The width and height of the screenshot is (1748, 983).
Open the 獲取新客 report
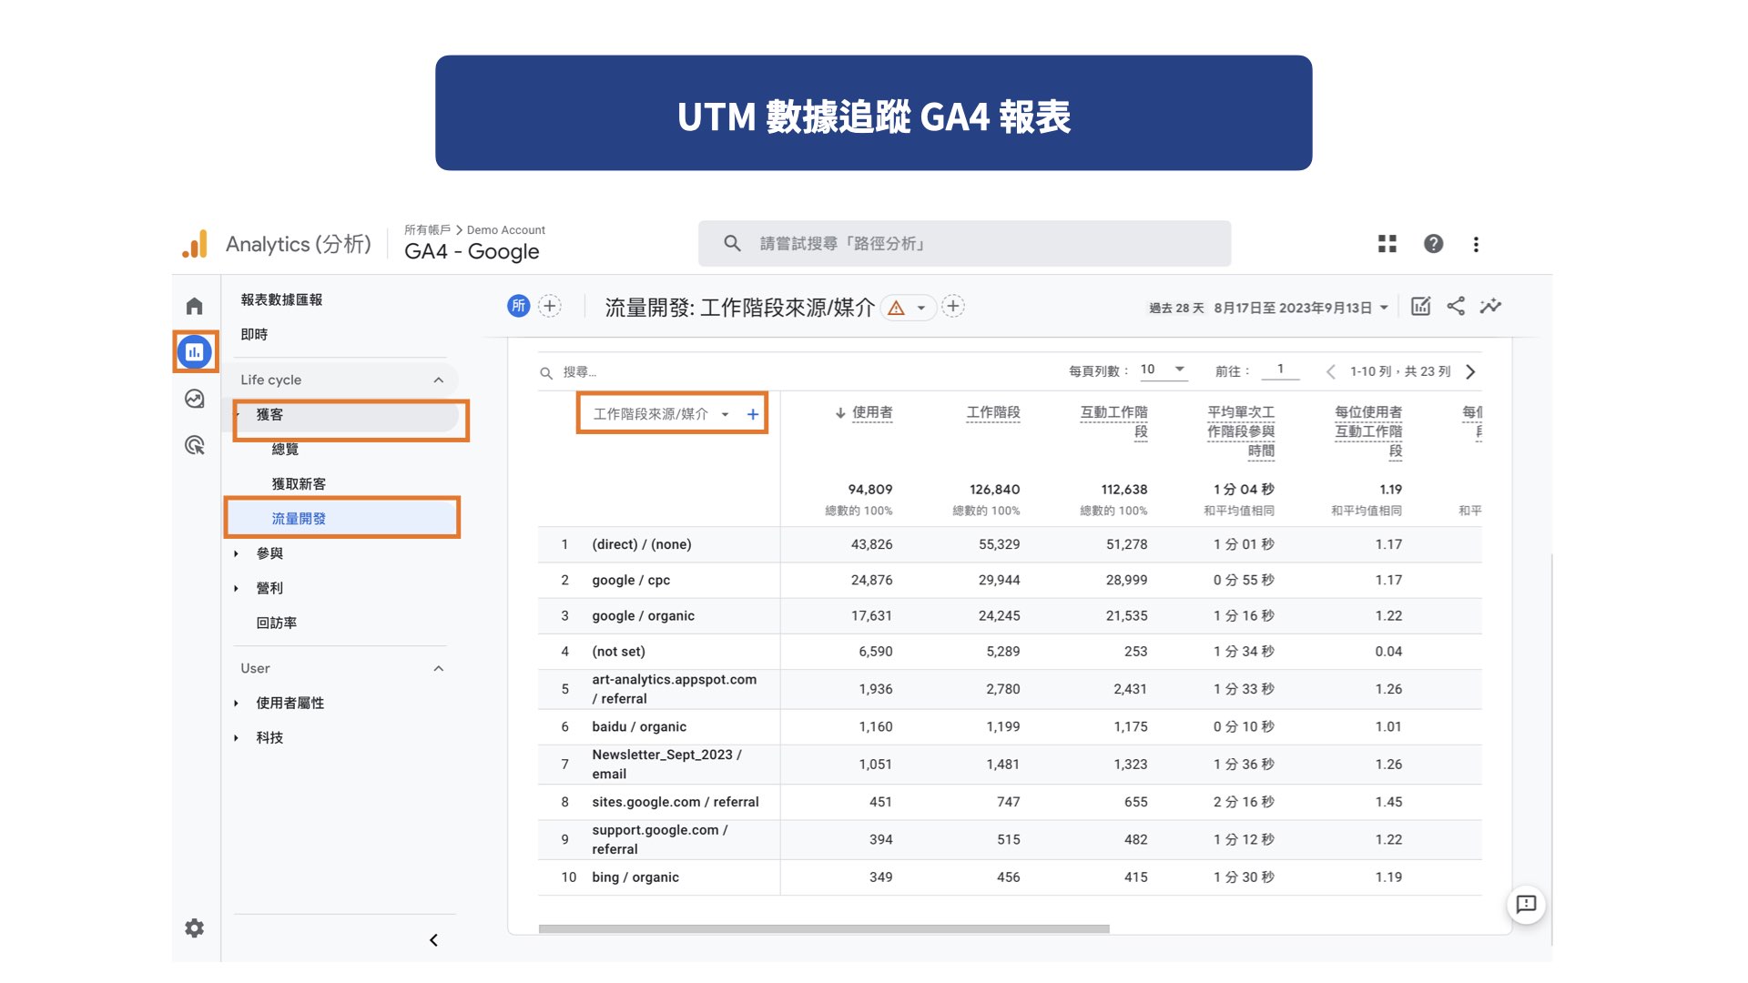click(299, 483)
